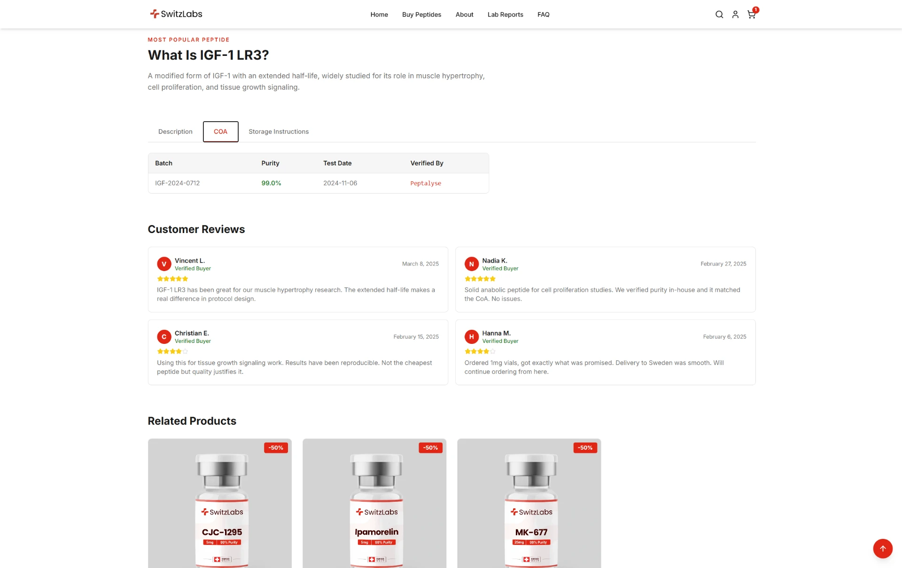Switch to Storage Instructions tab
Screen dimensions: 902x568
pyautogui.click(x=279, y=132)
